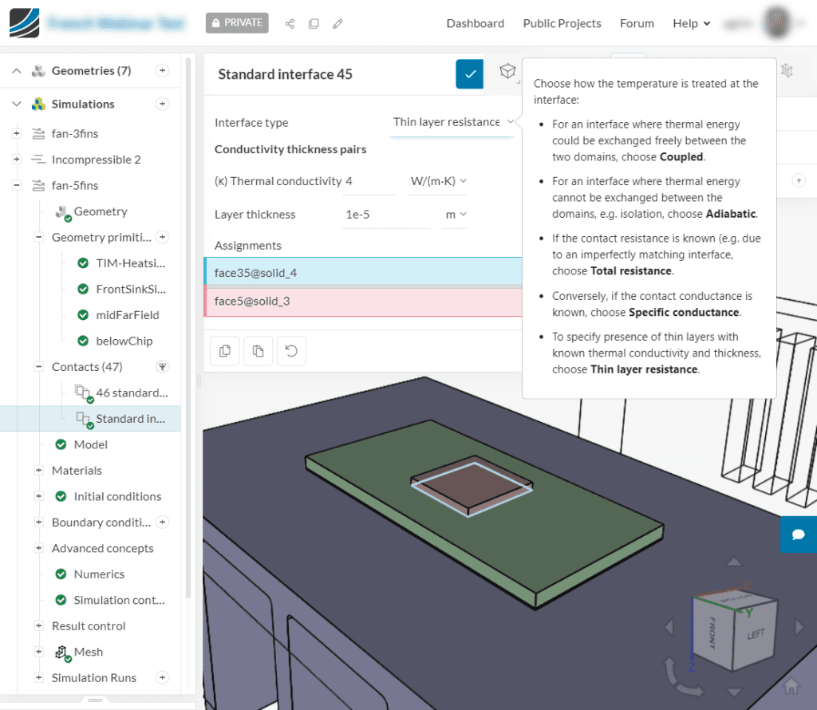Click the pencil edit project icon
The height and width of the screenshot is (710, 817).
coord(337,24)
